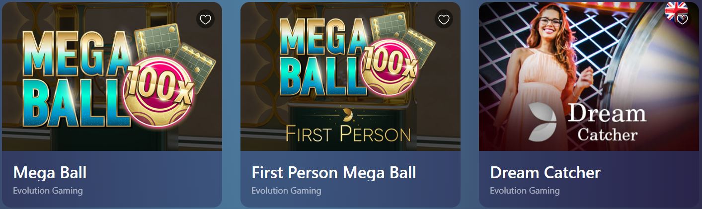This screenshot has width=702, height=209.
Task: Select the "First Person Mega Ball" title
Action: 334,173
